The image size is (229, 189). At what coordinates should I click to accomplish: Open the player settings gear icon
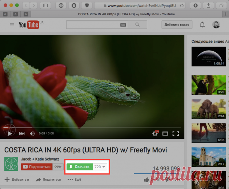tap(155, 133)
